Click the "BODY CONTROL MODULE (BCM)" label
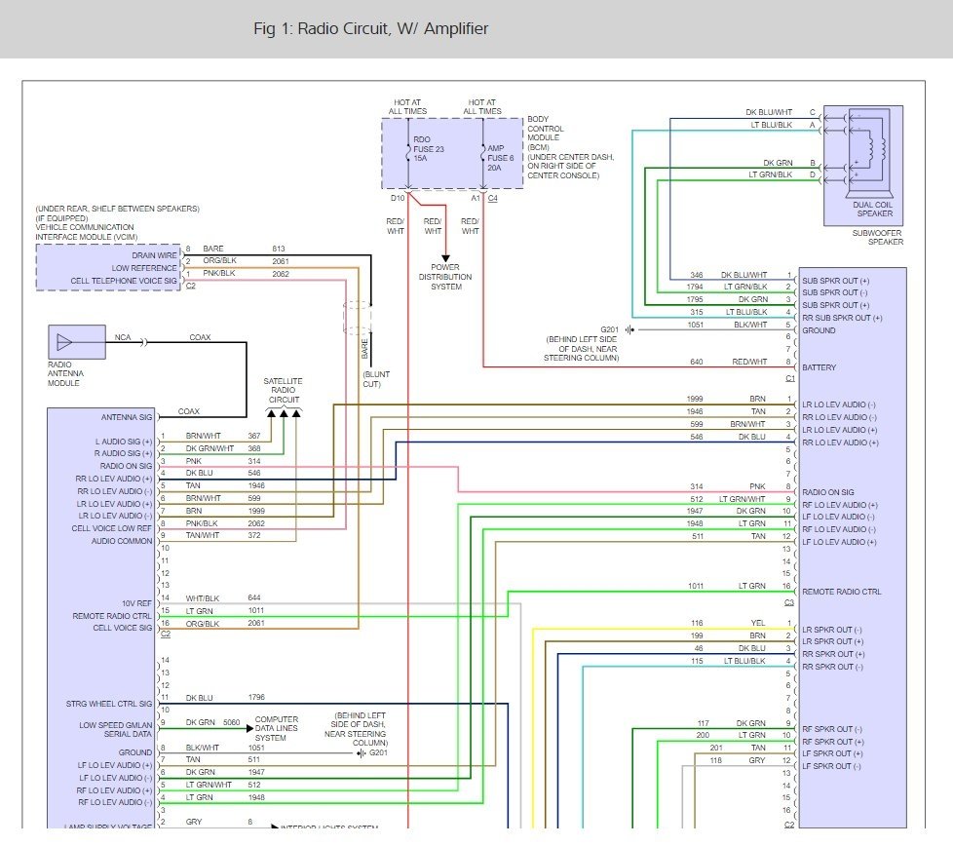 (x=547, y=134)
